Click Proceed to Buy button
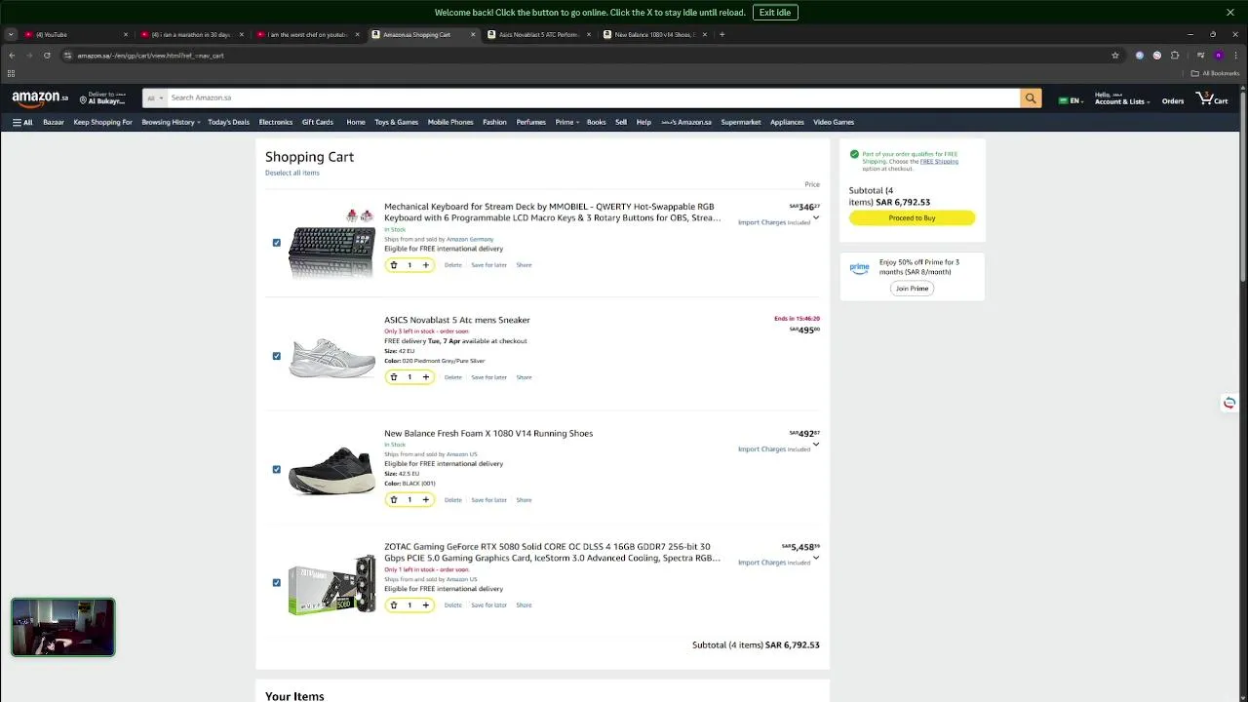This screenshot has width=1248, height=702. pos(912,218)
